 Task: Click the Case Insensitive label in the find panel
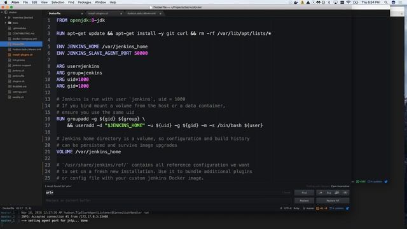point(340,186)
